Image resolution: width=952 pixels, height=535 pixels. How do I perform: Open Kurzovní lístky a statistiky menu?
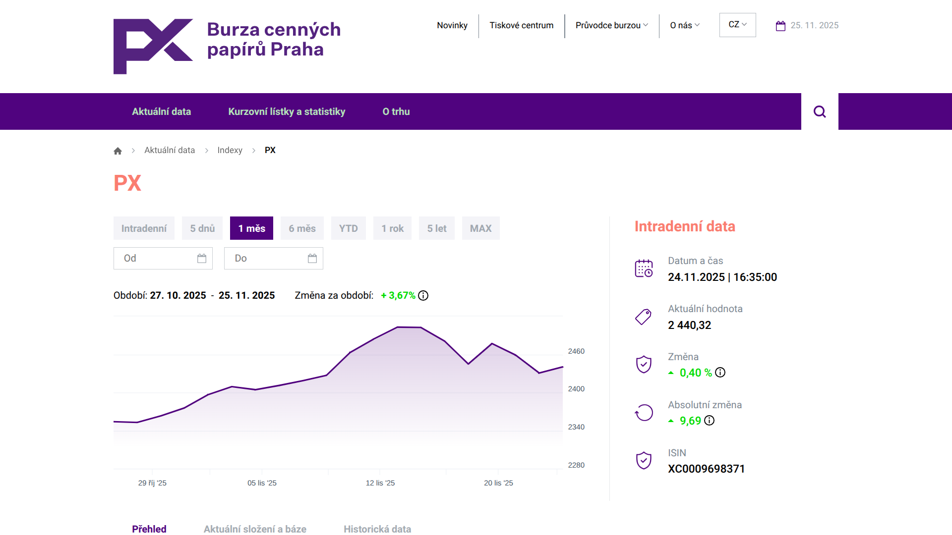[x=287, y=111]
